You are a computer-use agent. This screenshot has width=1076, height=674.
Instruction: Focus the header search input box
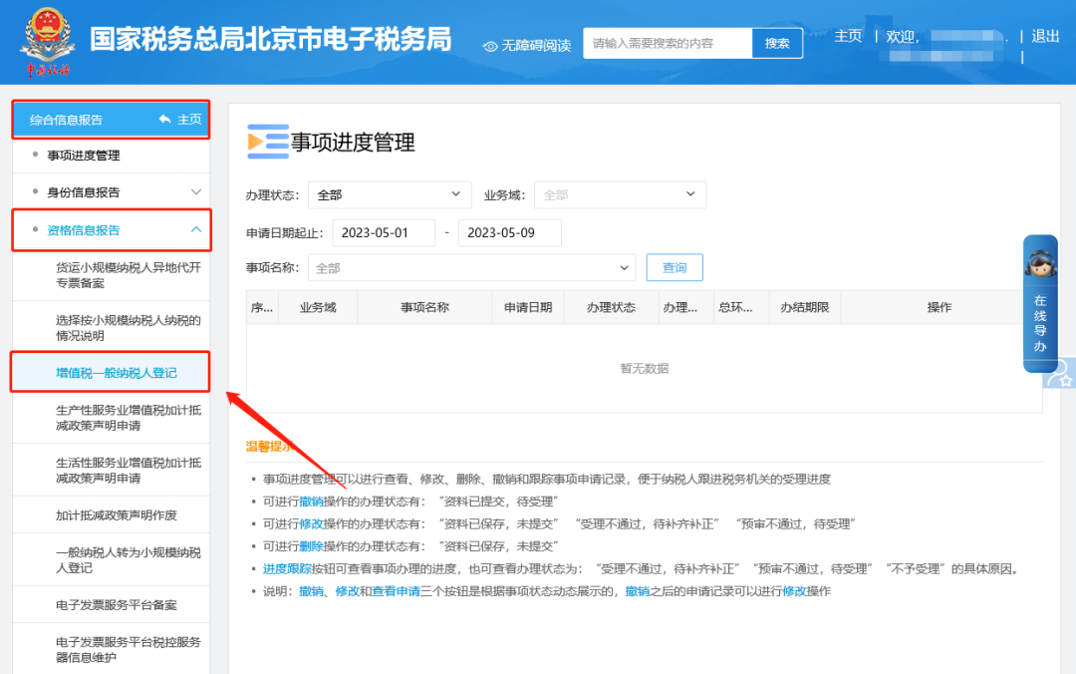pyautogui.click(x=668, y=43)
